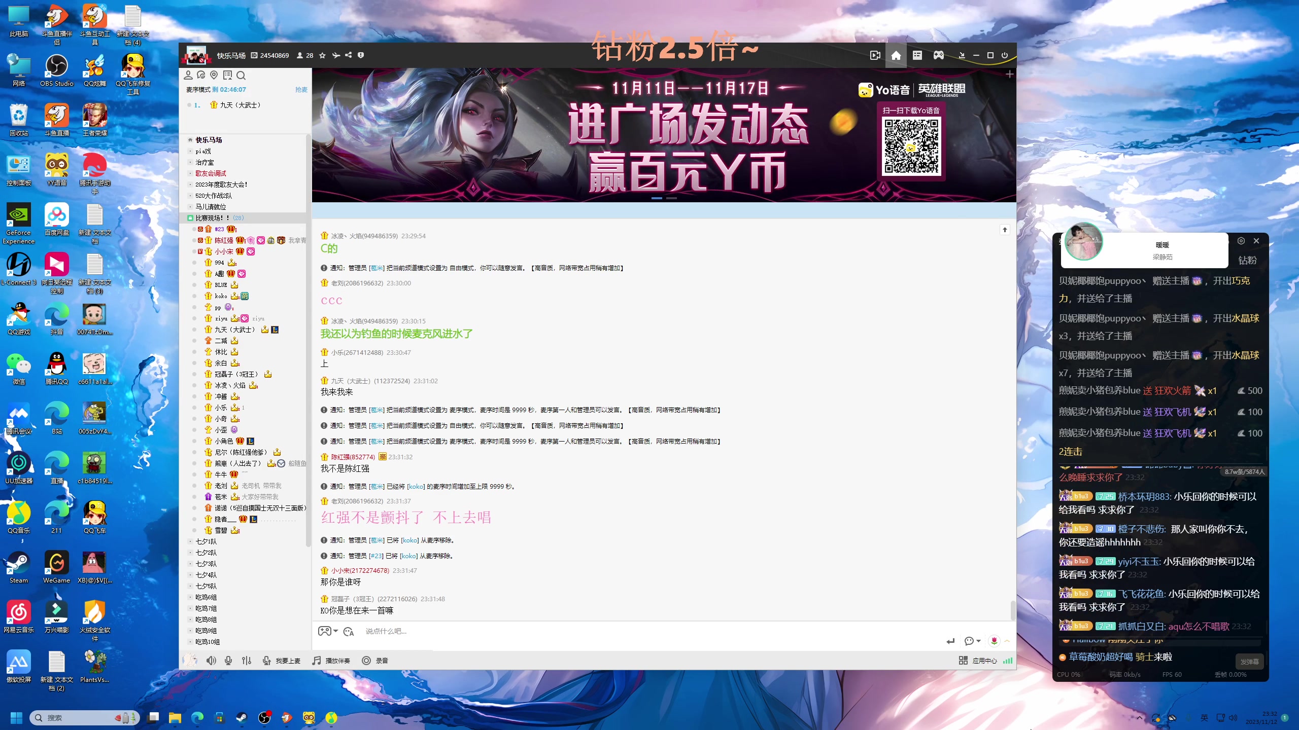
Task: Launch OBS Studio from the desktop
Action: (56, 66)
